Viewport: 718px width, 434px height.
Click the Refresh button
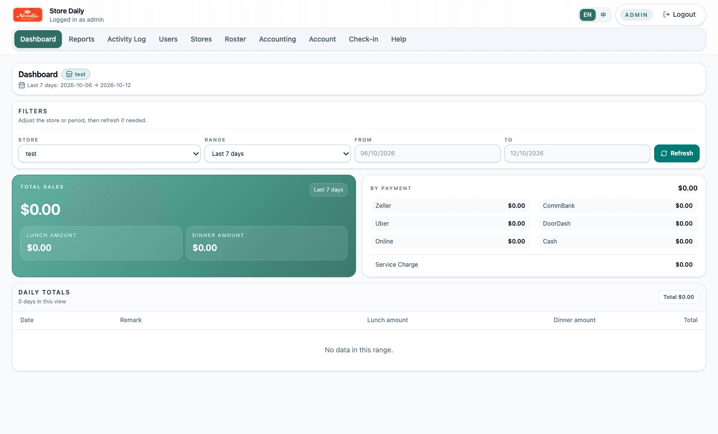pos(676,153)
